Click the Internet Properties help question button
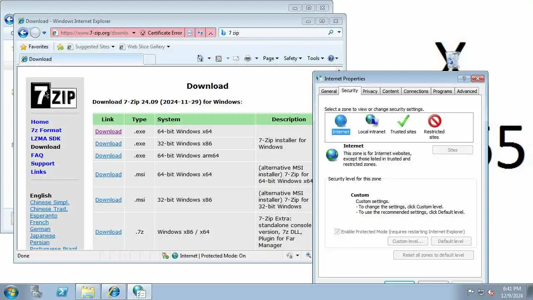533x300 pixels. pyautogui.click(x=464, y=78)
